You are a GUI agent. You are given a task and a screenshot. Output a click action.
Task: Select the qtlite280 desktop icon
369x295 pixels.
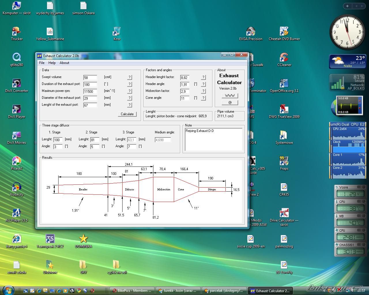(x=17, y=59)
